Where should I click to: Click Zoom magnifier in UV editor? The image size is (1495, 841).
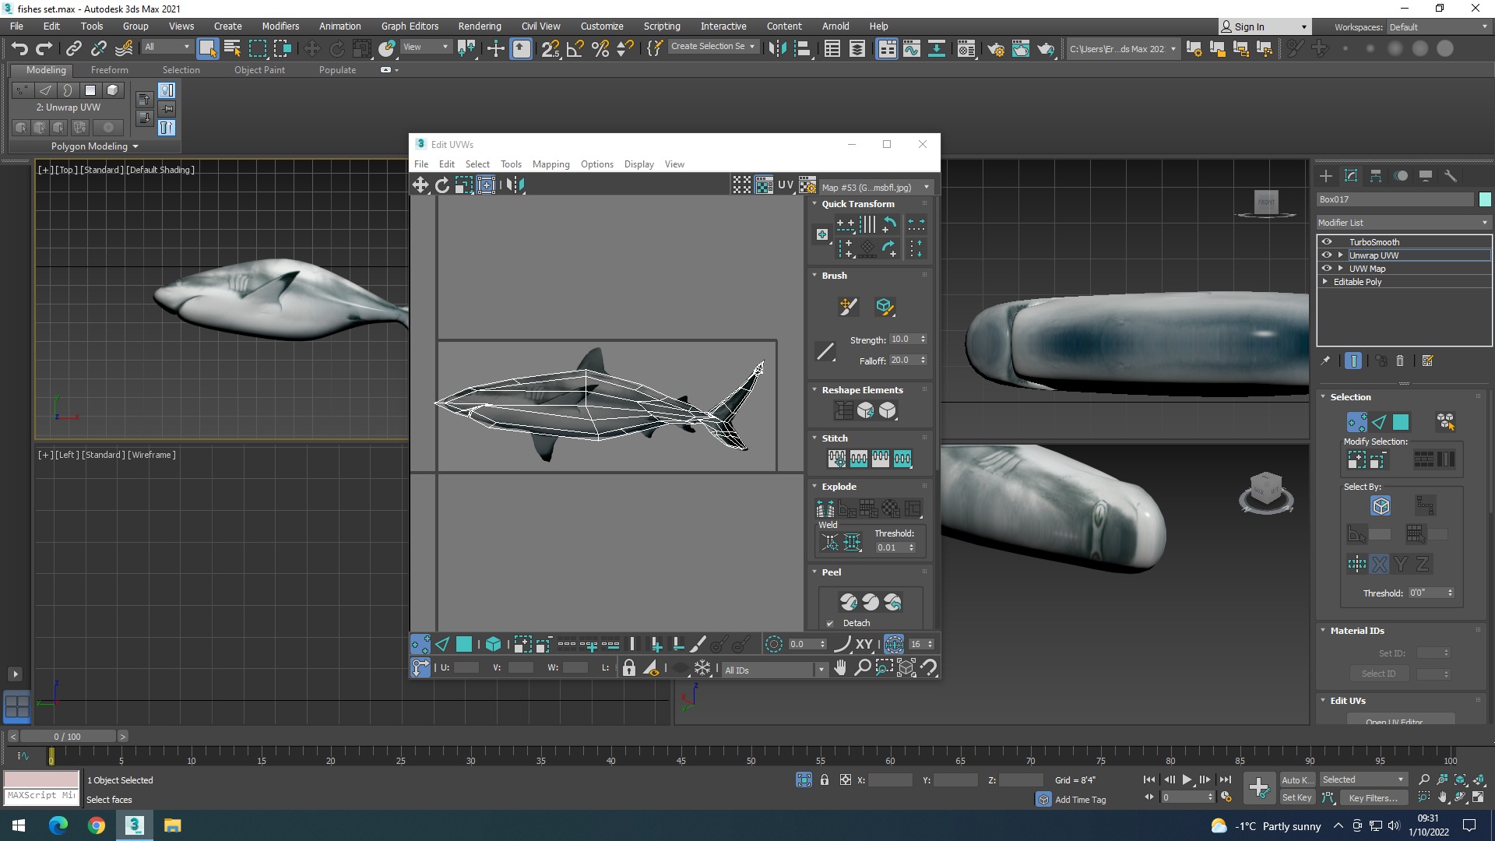[862, 667]
